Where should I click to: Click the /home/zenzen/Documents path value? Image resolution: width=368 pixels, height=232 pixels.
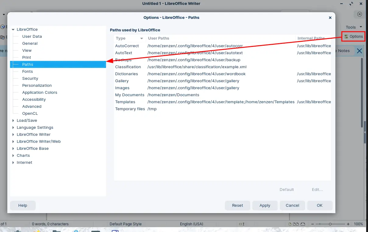[173, 95]
